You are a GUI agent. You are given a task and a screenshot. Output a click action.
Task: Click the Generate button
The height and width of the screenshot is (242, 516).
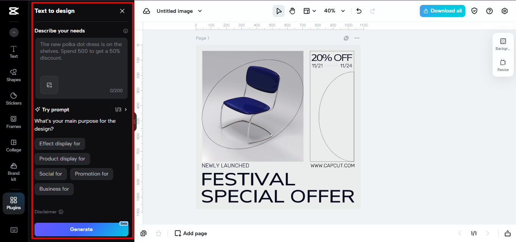point(81,229)
